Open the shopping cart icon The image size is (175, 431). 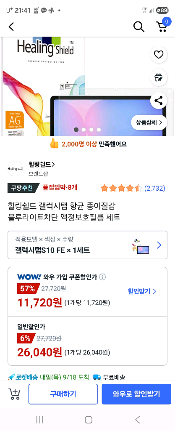coord(162,26)
